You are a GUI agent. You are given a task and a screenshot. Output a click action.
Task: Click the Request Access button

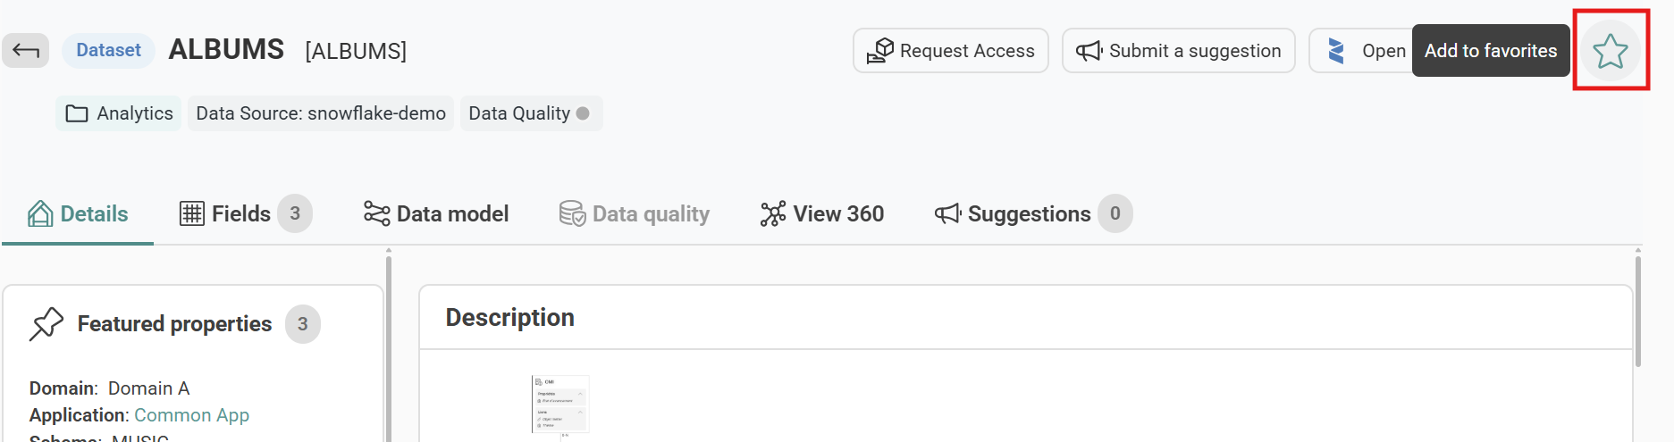(x=950, y=51)
